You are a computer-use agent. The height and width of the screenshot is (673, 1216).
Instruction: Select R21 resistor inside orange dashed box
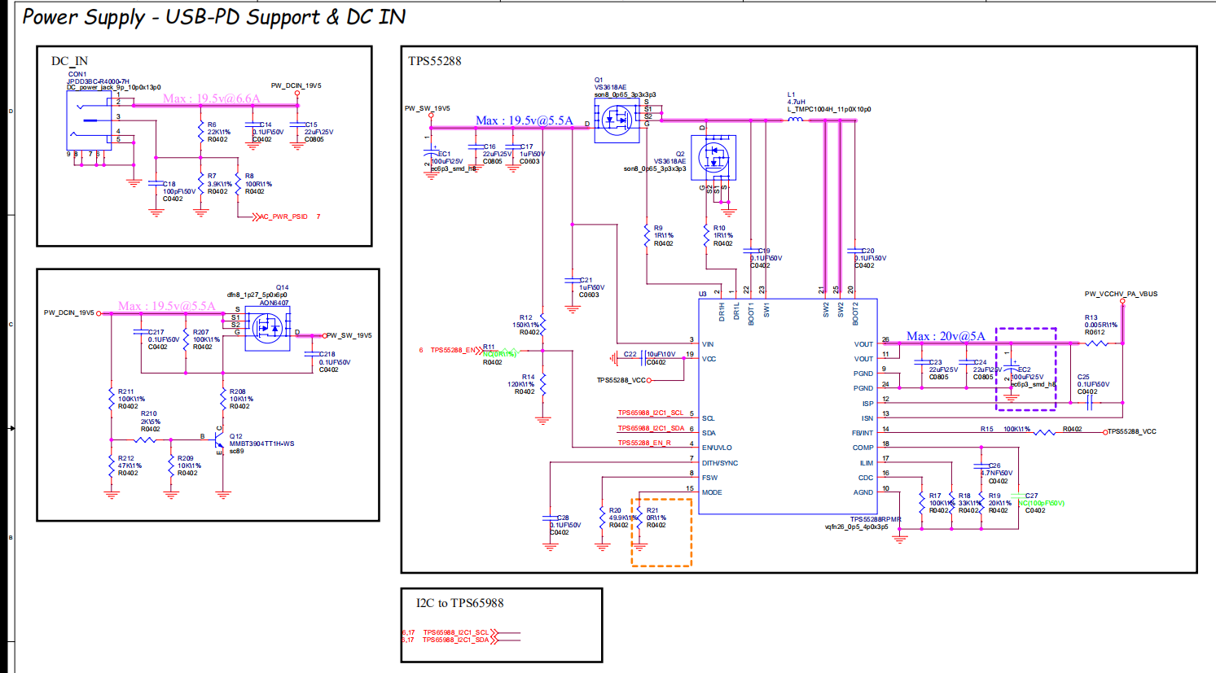[x=639, y=516]
